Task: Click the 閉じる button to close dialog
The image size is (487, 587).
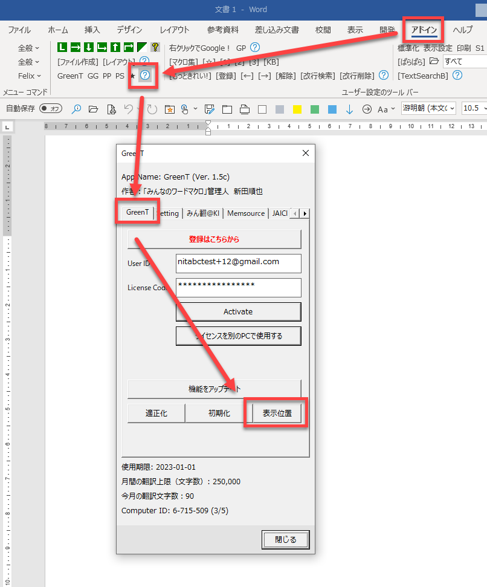Action: [286, 539]
